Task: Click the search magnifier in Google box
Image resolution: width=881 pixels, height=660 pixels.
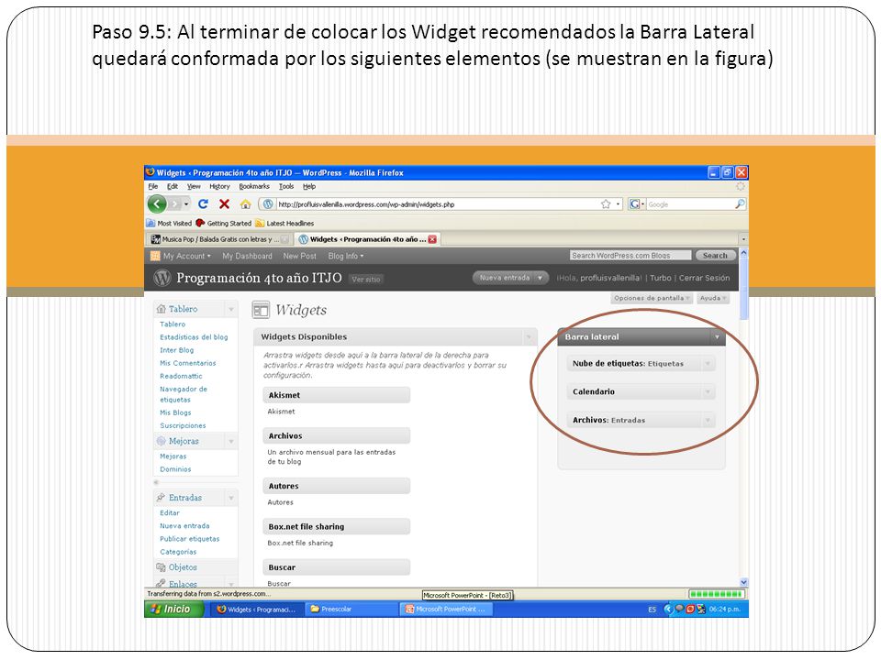Action: pyautogui.click(x=740, y=204)
